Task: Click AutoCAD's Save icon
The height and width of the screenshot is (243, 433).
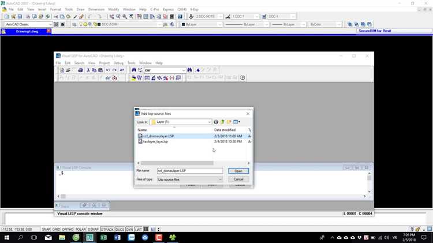Action: click(20, 17)
